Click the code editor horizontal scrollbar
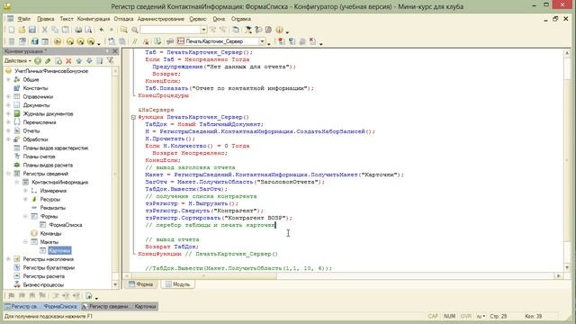This screenshot has width=576, height=324. click(204, 275)
